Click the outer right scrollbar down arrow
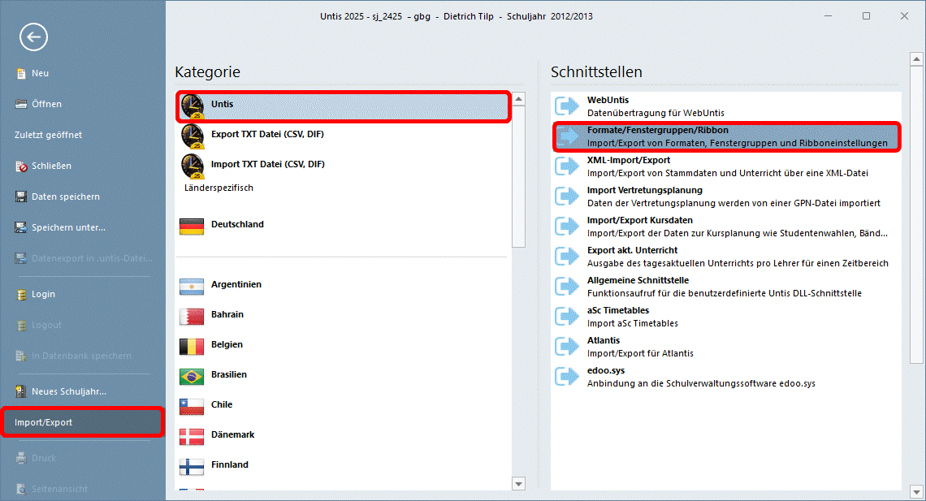This screenshot has width=926, height=501. coord(916,491)
